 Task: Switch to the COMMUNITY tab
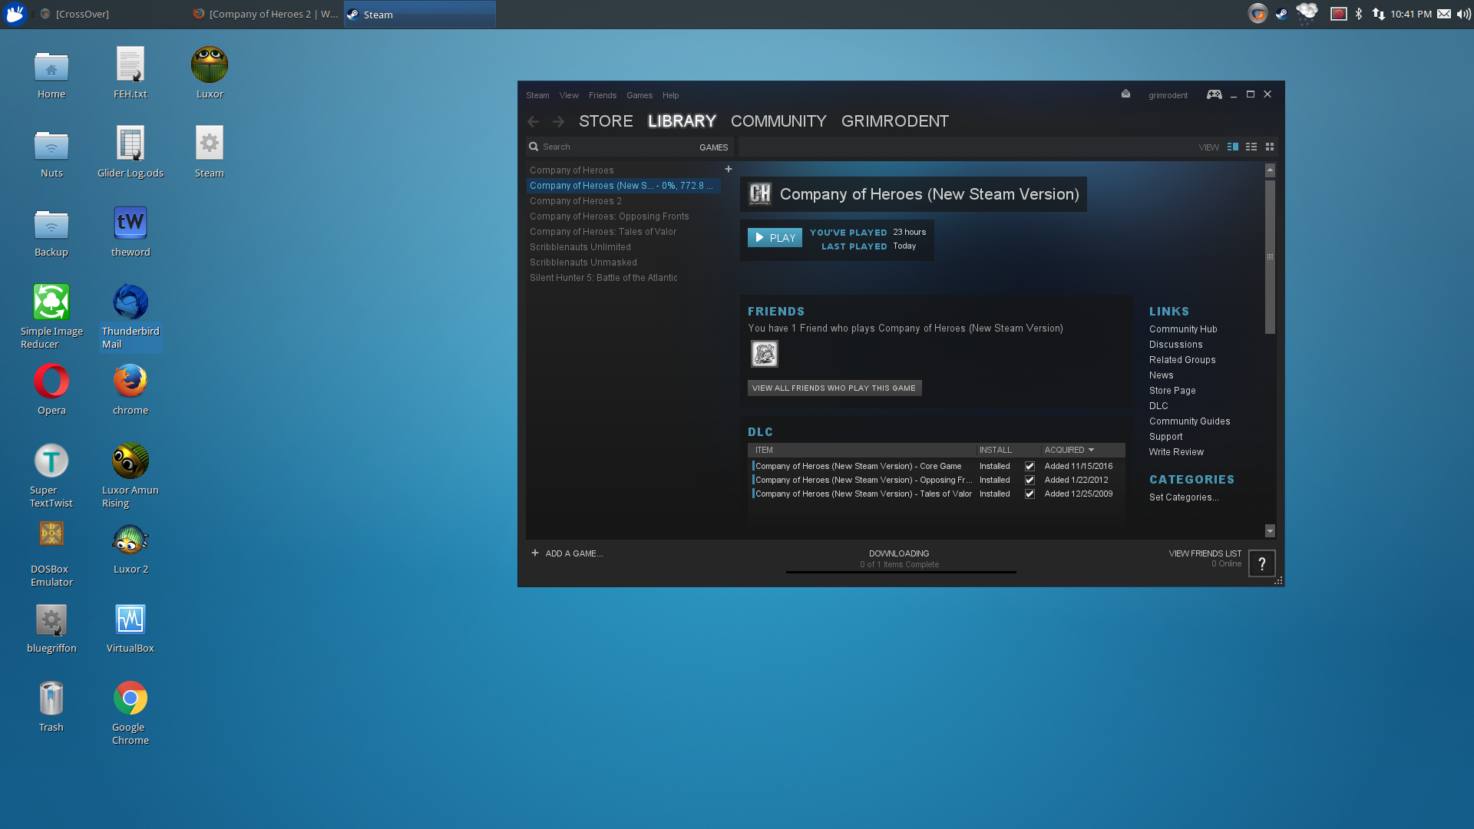coord(778,121)
